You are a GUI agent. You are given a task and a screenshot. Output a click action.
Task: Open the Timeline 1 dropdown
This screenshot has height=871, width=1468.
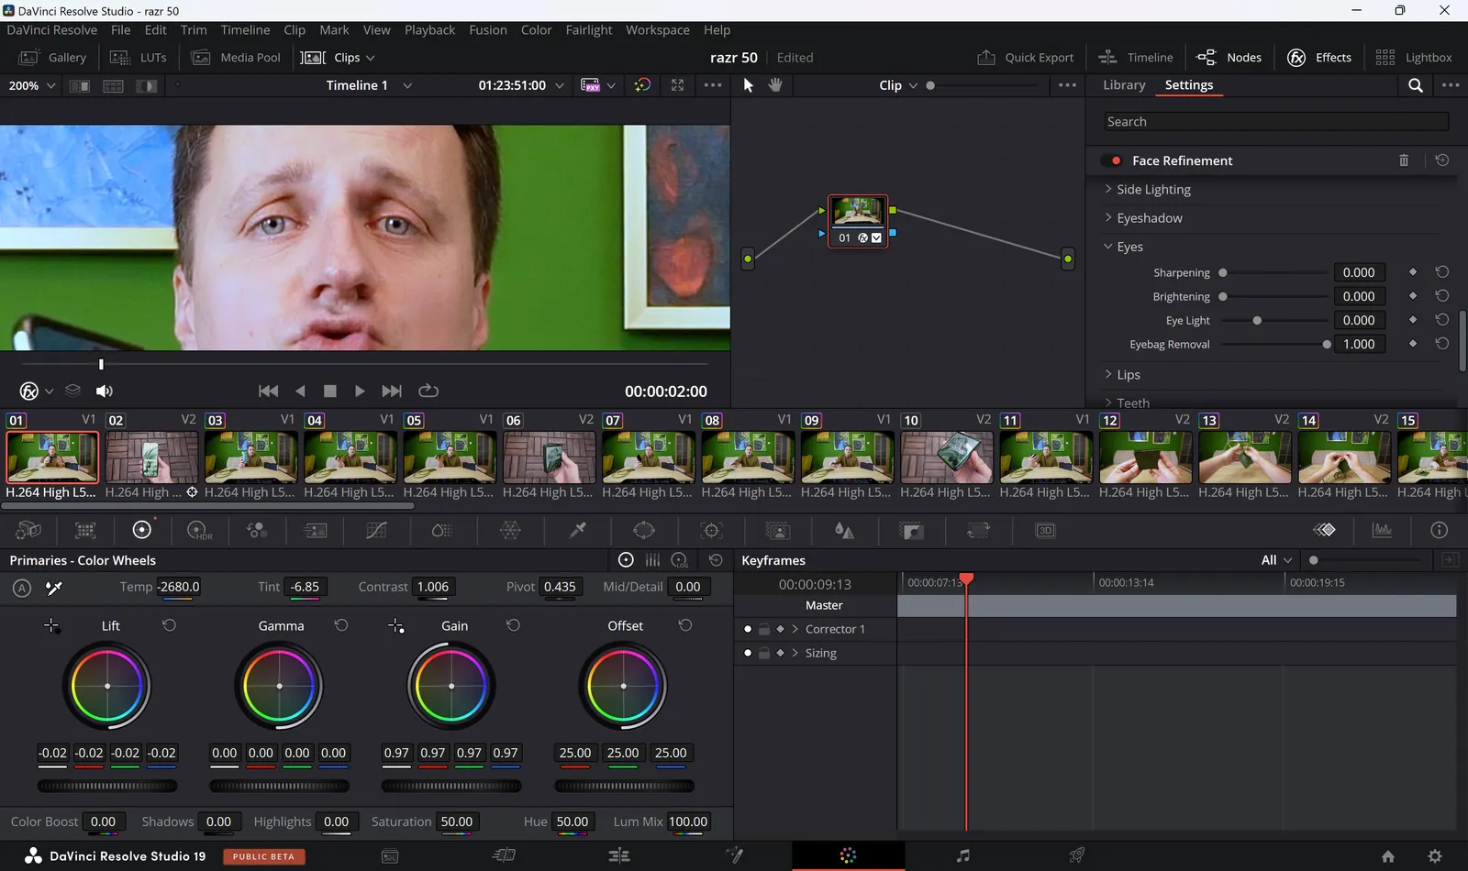(407, 85)
